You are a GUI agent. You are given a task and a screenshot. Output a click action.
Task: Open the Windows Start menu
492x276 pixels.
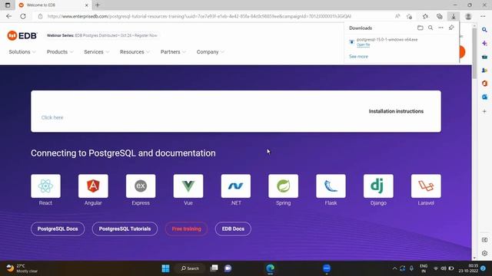coord(166,268)
